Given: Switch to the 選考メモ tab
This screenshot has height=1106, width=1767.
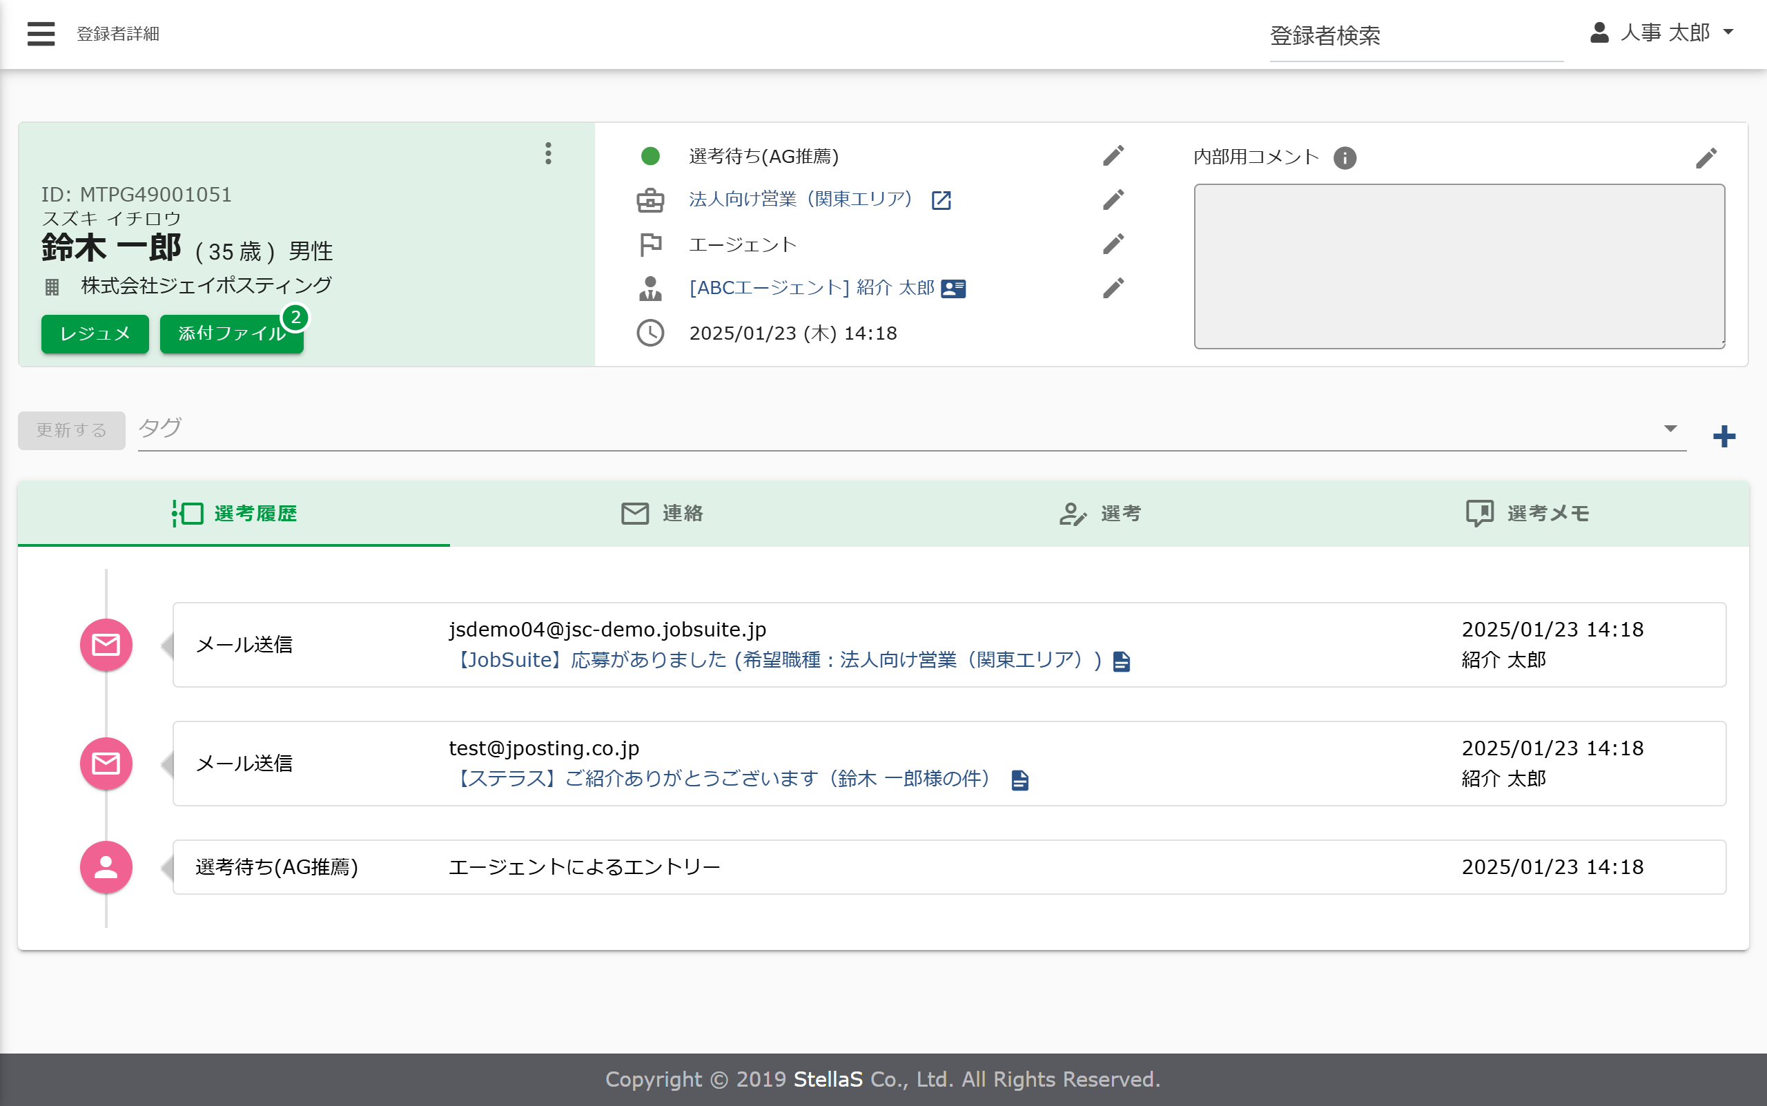Looking at the screenshot, I should click(x=1527, y=514).
